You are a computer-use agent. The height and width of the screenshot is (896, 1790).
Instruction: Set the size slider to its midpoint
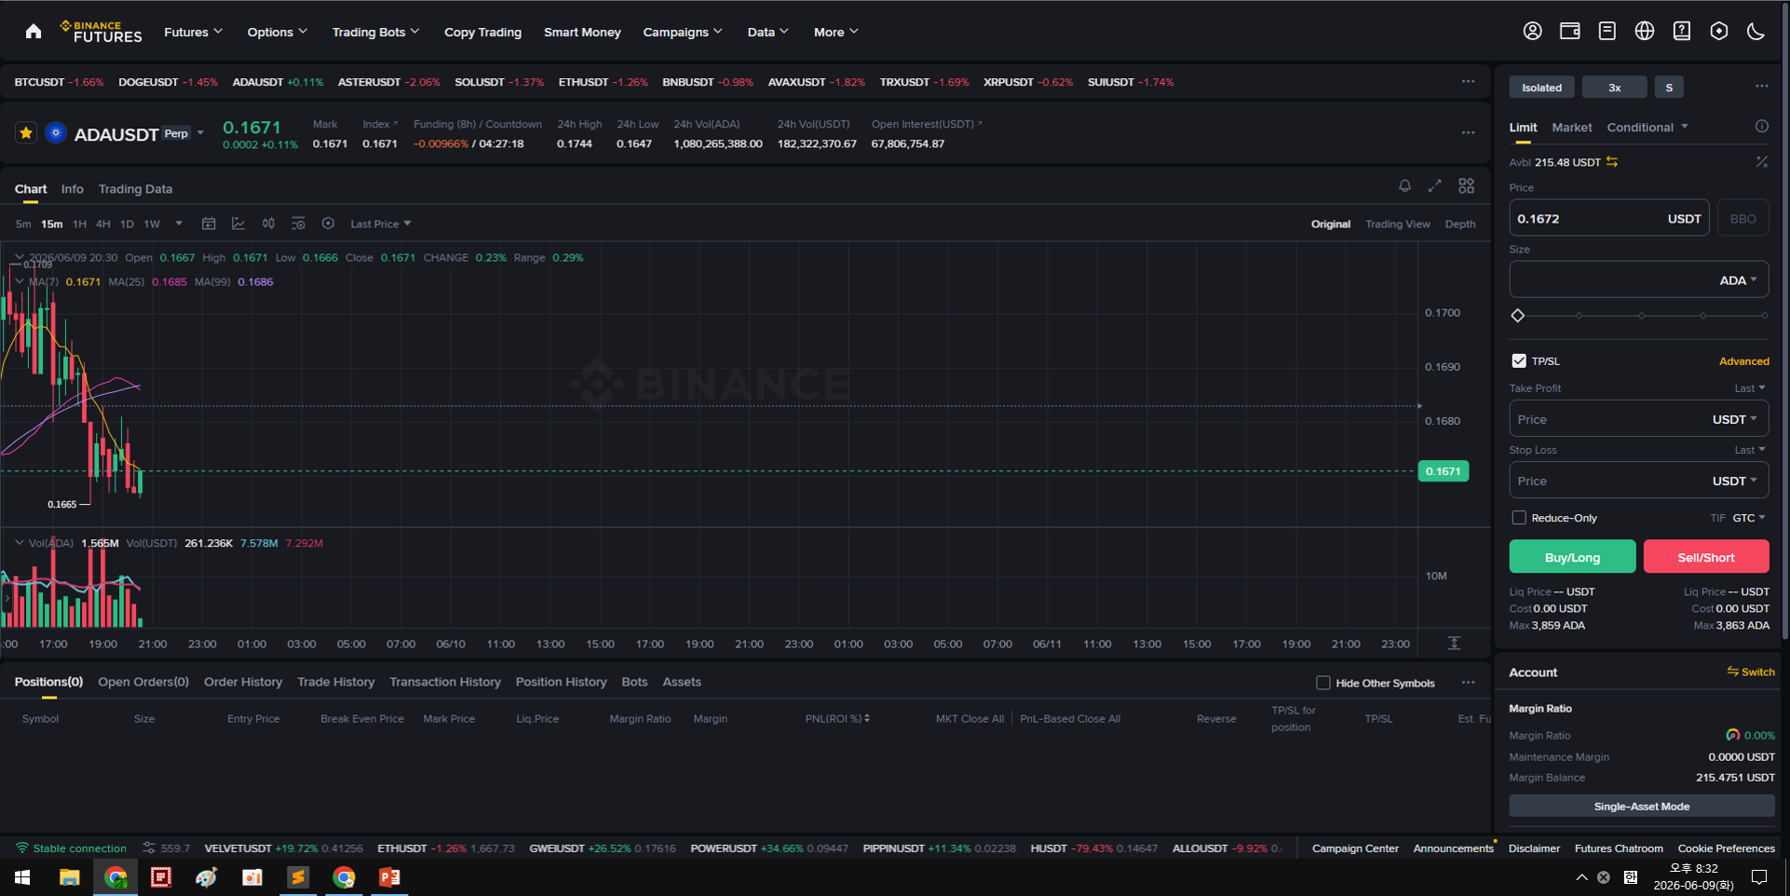point(1641,316)
